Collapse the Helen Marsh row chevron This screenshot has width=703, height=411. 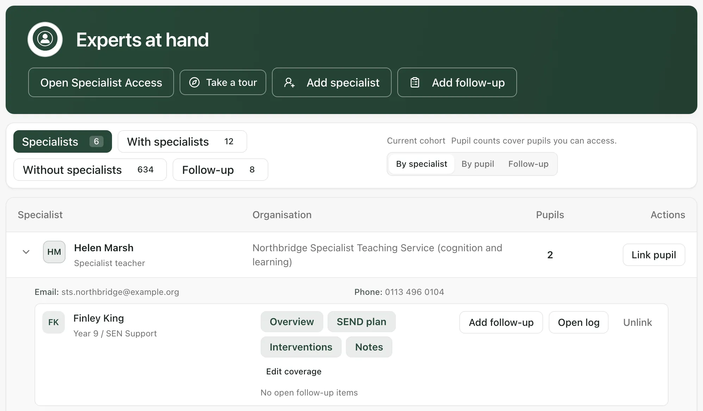tap(26, 252)
